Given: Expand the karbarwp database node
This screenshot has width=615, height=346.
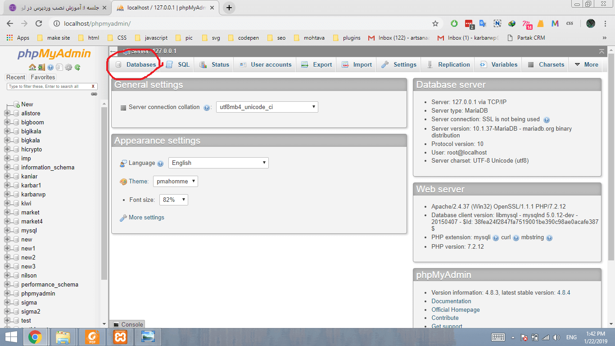Looking at the screenshot, I should pos(7,194).
